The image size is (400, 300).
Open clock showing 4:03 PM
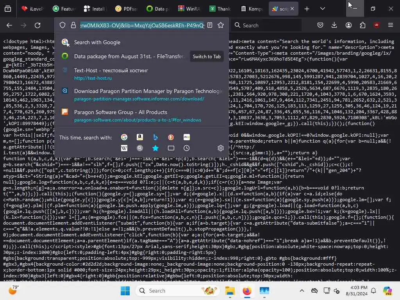[356, 291]
